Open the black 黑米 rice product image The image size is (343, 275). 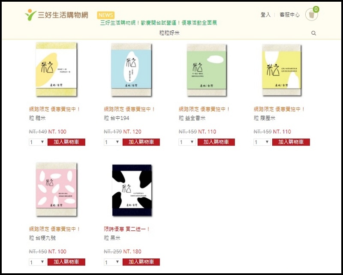click(x=132, y=190)
